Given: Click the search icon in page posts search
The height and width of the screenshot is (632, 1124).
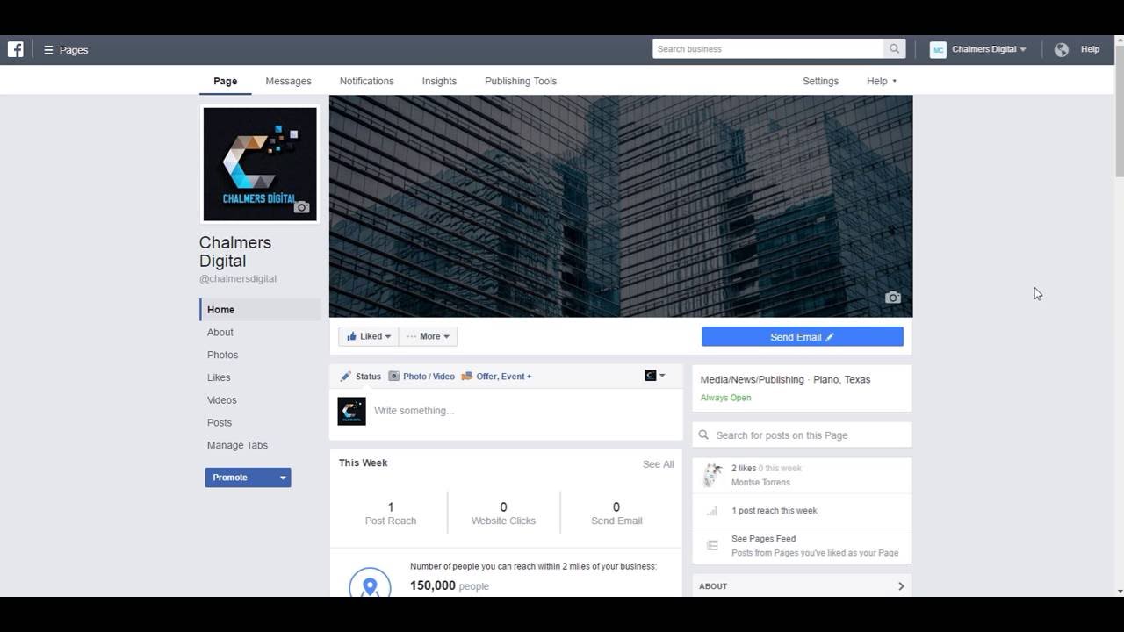Looking at the screenshot, I should point(703,435).
